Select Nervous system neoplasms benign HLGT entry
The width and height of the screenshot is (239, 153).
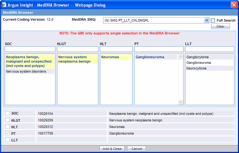78,59
